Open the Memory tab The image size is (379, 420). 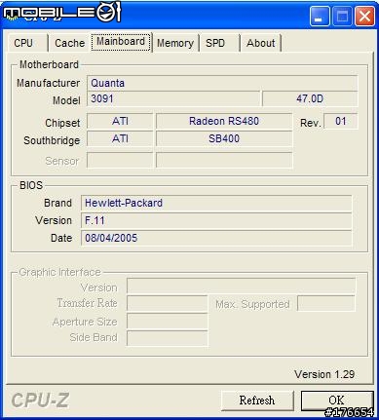[175, 43]
